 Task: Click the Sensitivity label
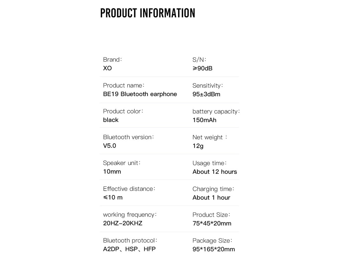tap(207, 86)
